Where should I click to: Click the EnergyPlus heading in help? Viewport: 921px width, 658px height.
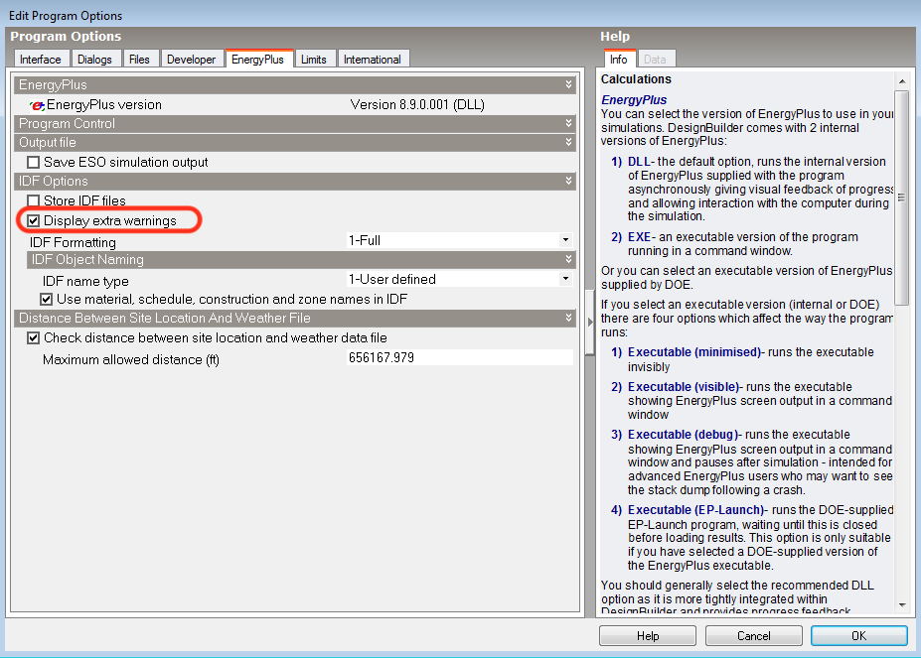[634, 100]
